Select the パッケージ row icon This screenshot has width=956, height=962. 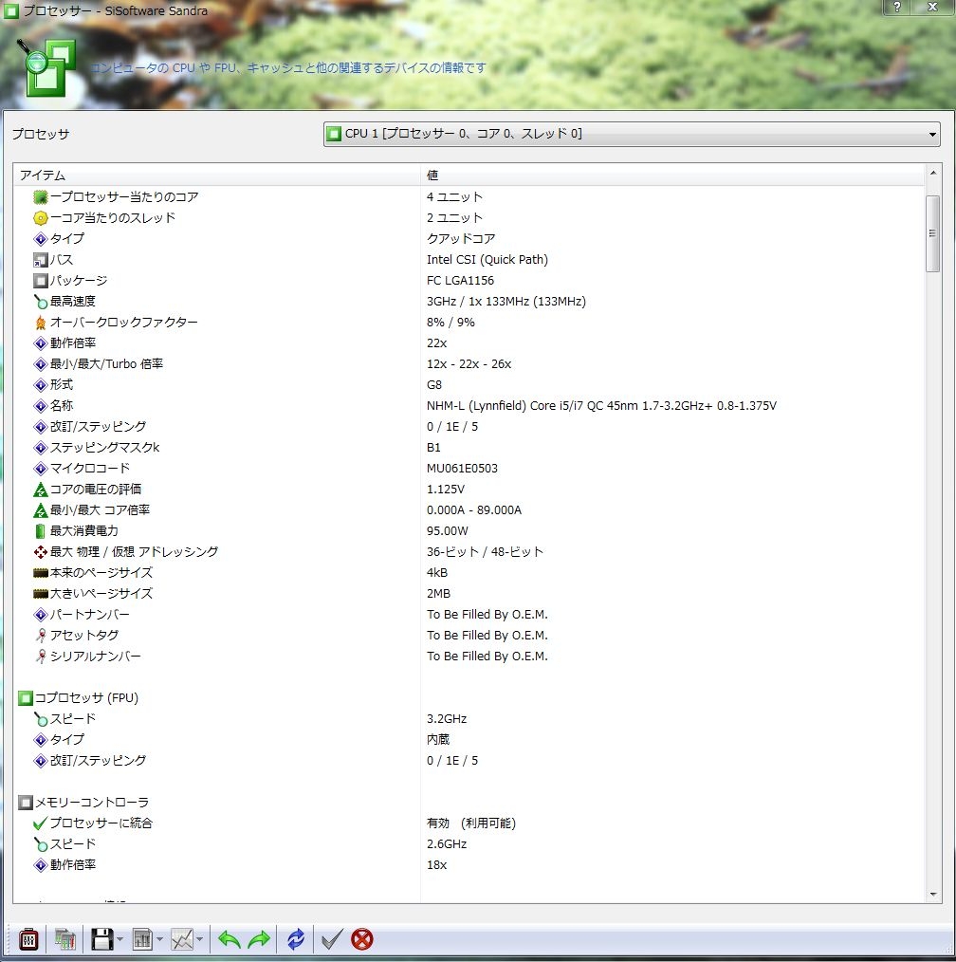41,281
